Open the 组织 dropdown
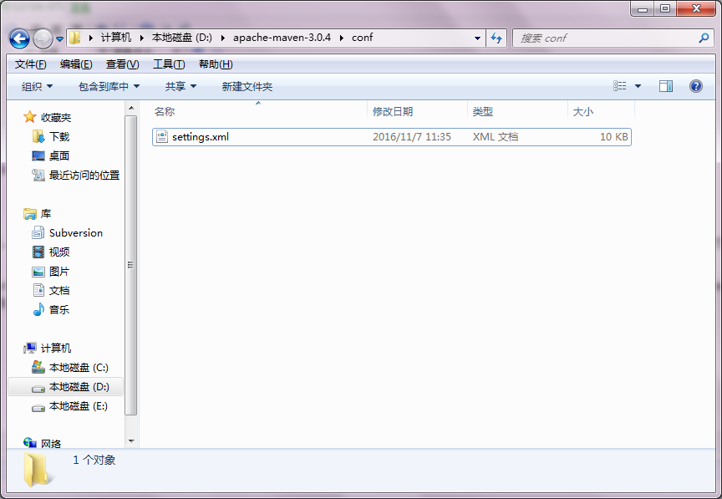This screenshot has height=499, width=722. tap(37, 86)
